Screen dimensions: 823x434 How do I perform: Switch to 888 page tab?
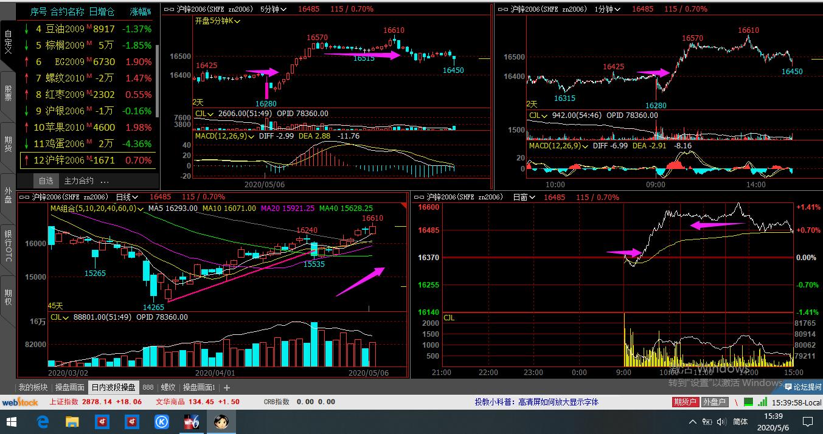(148, 387)
